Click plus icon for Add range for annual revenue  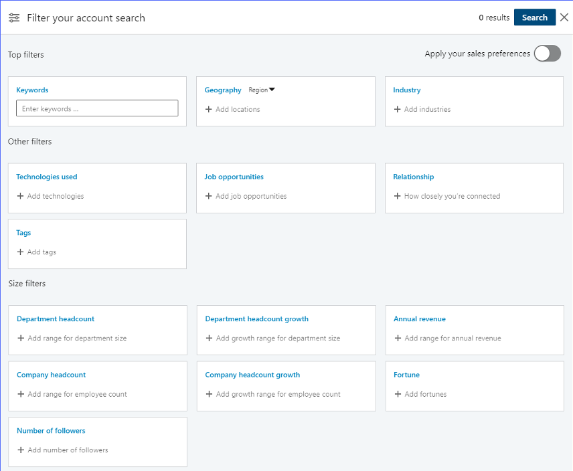point(398,338)
